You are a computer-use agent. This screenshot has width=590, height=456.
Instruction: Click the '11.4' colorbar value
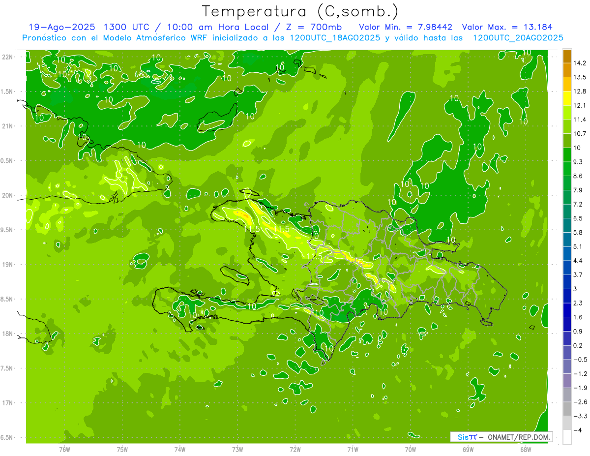(579, 120)
